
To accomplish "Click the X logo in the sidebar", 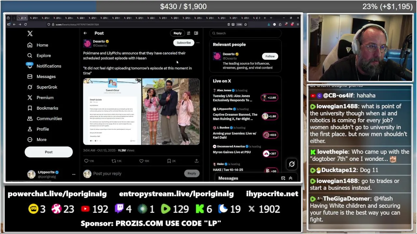I will click(x=30, y=33).
